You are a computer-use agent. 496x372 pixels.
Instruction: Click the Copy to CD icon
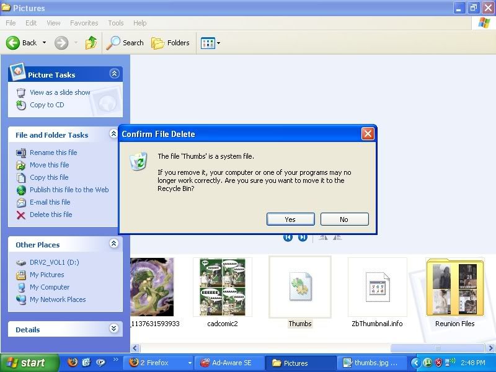coord(21,105)
